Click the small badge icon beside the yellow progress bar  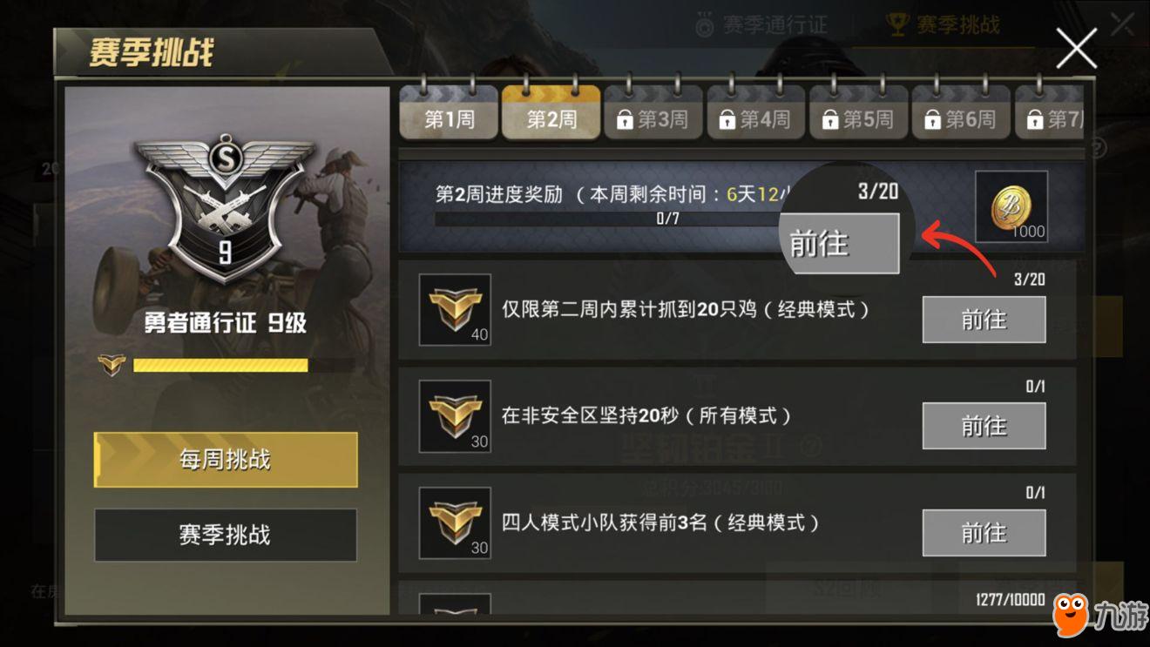(112, 365)
